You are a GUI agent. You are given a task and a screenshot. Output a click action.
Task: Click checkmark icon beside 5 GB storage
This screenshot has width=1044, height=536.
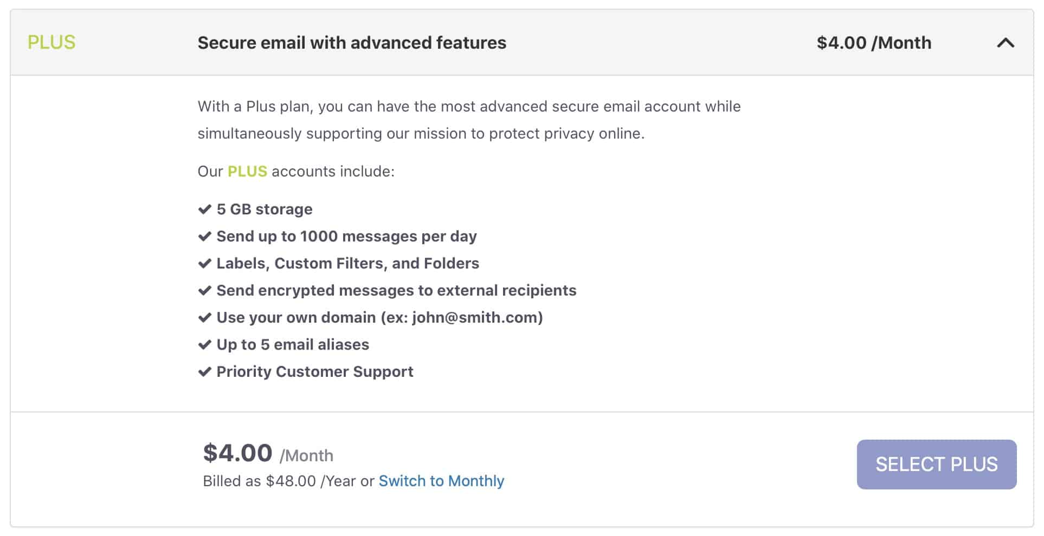tap(204, 209)
